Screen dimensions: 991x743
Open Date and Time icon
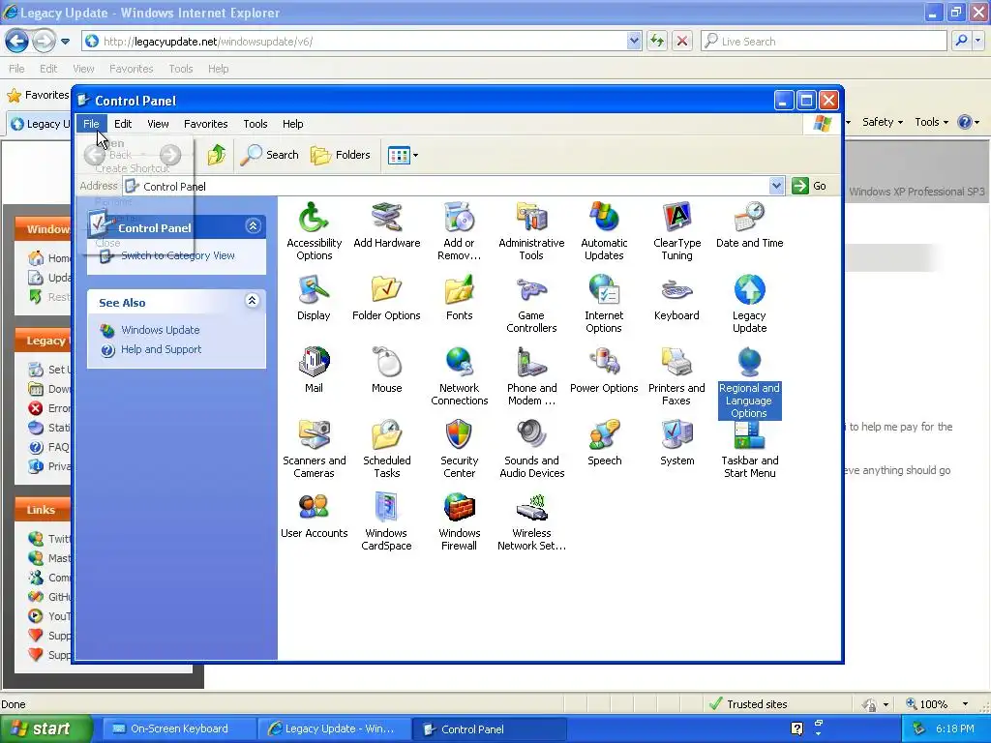pos(749,225)
